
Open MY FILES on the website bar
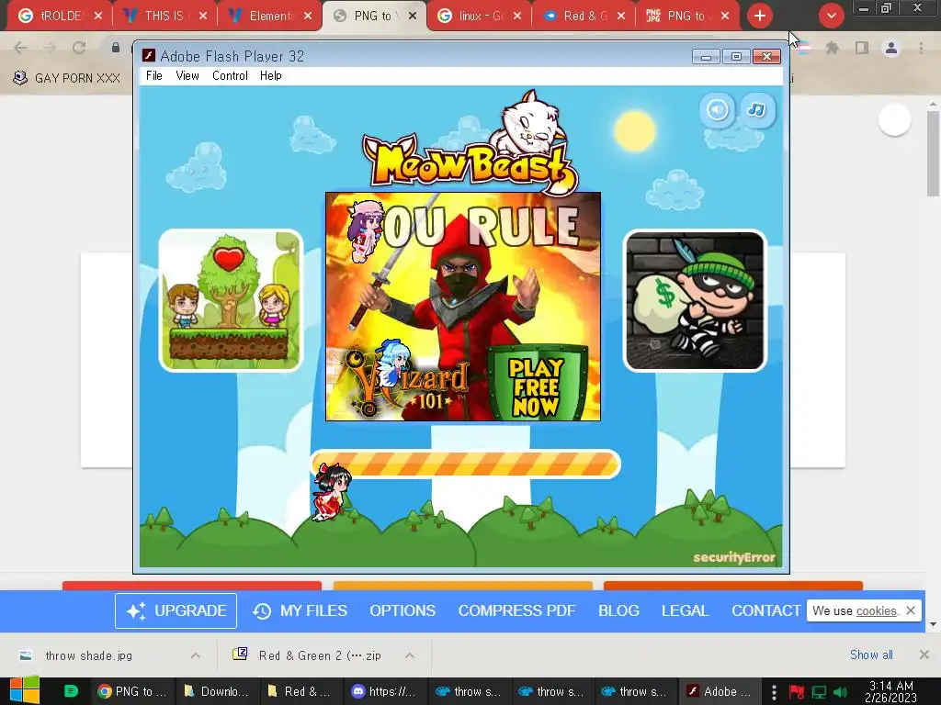(300, 610)
